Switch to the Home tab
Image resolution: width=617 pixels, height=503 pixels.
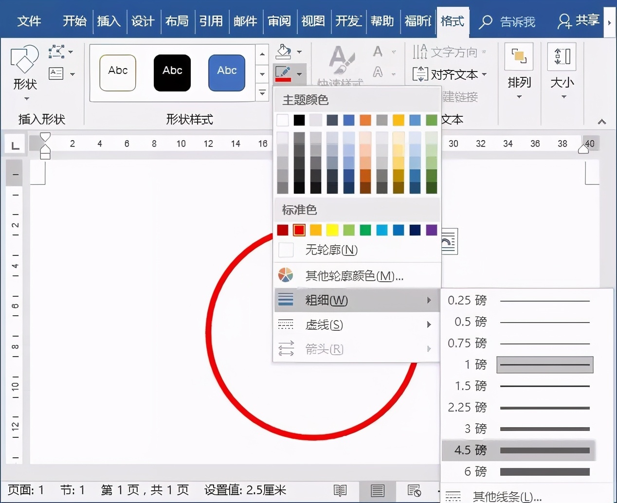[x=74, y=21]
